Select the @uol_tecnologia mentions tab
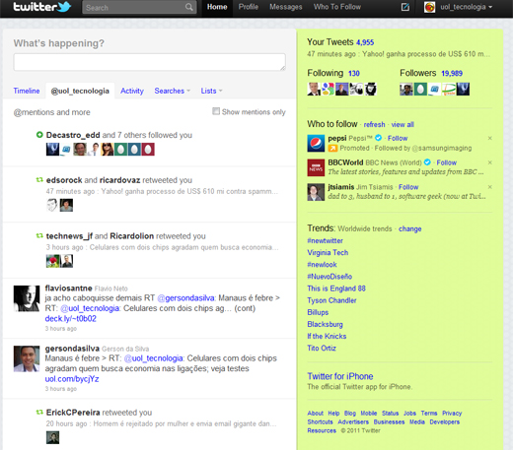Viewport: 513px width, 450px height. (80, 91)
